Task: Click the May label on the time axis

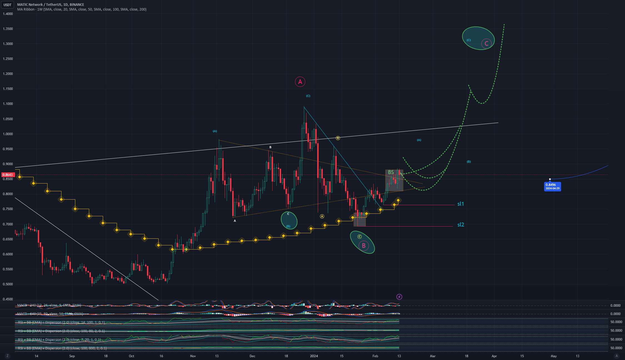Action: coord(554,356)
